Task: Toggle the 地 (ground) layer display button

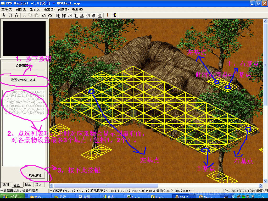Action: pos(58,15)
